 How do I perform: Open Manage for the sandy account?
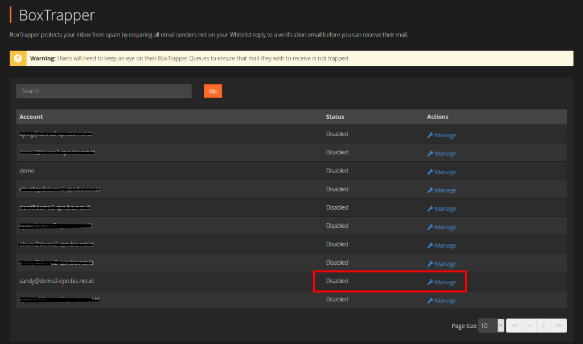point(441,281)
